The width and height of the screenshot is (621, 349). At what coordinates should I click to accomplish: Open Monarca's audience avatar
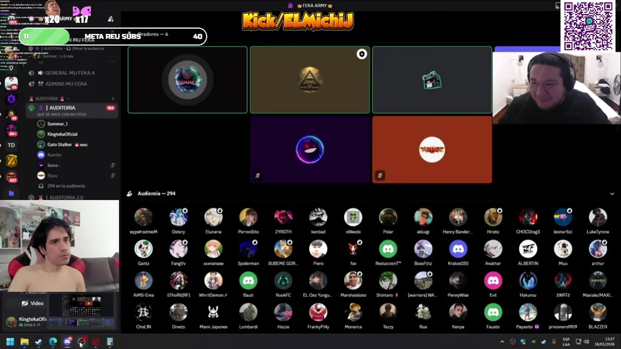(353, 312)
